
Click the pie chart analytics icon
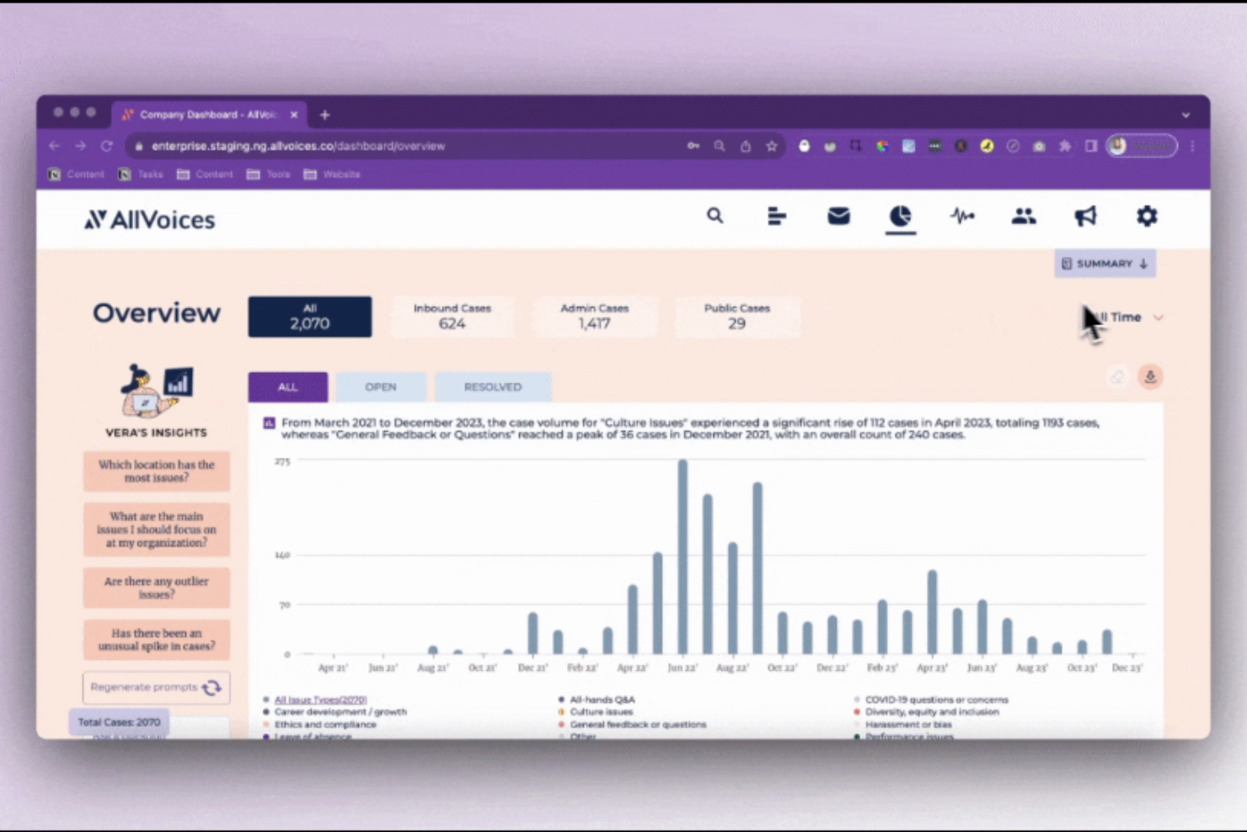(900, 217)
